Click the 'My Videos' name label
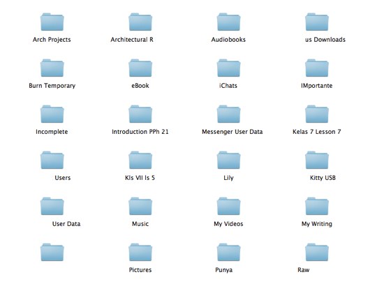The height and width of the screenshot is (288, 384). [x=228, y=224]
